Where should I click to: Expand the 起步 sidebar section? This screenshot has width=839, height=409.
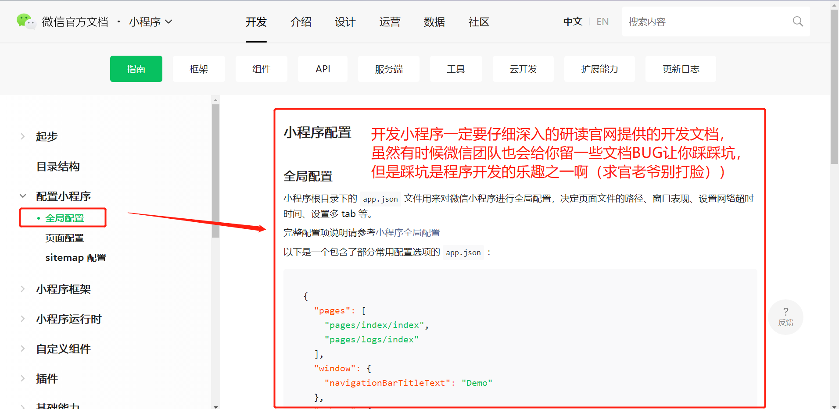click(x=23, y=136)
